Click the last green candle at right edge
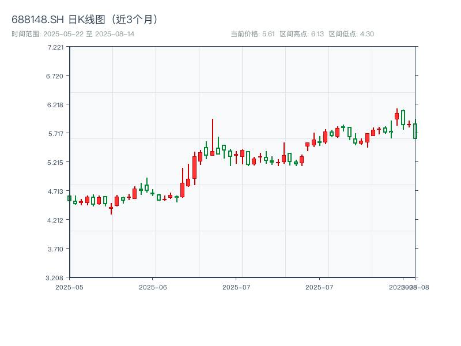The image size is (461, 346). (x=415, y=131)
